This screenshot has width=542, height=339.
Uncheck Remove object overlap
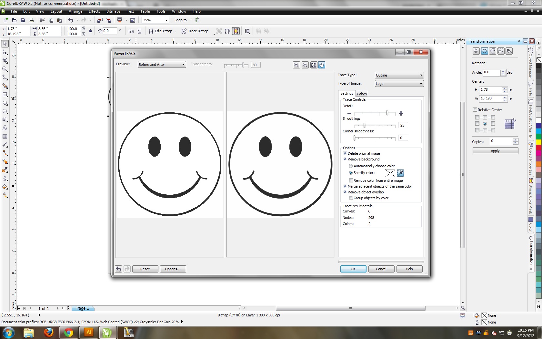[x=345, y=192]
